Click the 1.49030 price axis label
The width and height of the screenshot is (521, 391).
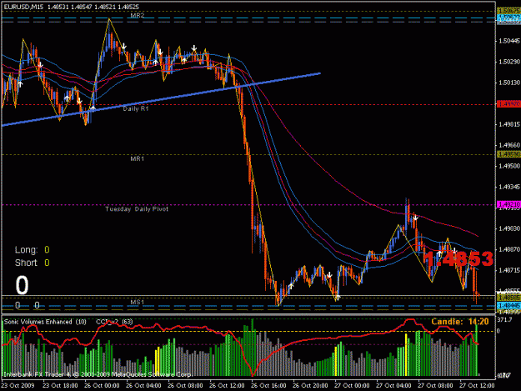point(509,228)
